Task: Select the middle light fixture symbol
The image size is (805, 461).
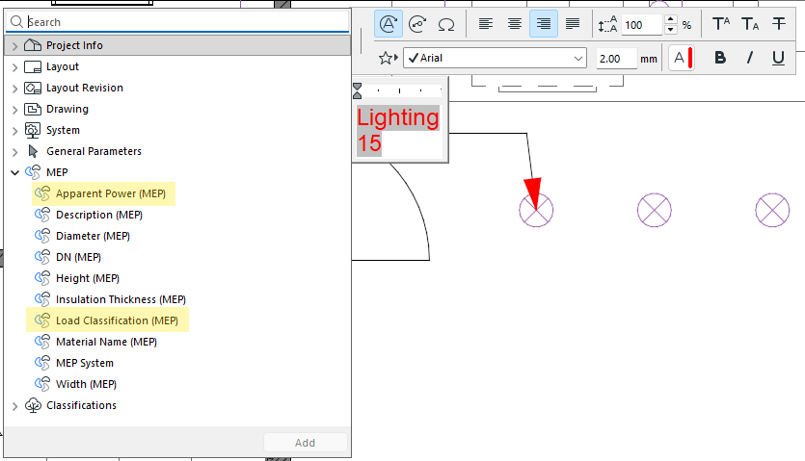Action: 654,210
